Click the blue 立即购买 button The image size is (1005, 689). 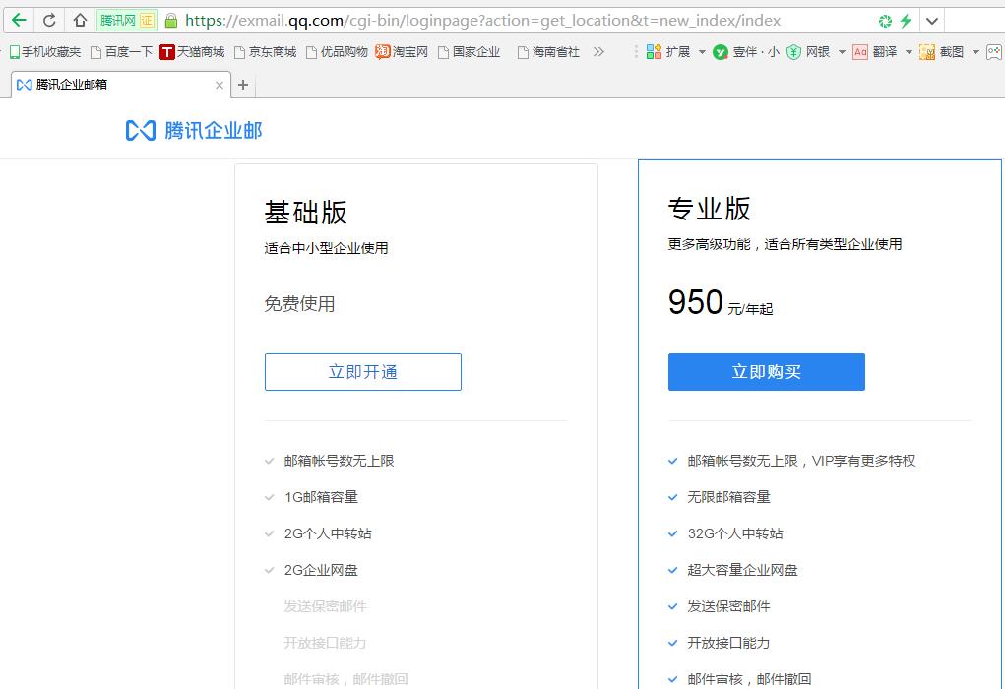(x=766, y=372)
